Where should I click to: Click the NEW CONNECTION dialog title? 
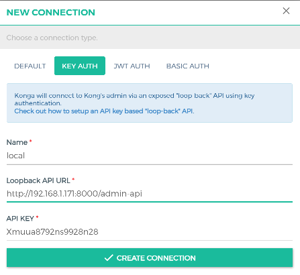click(x=51, y=13)
